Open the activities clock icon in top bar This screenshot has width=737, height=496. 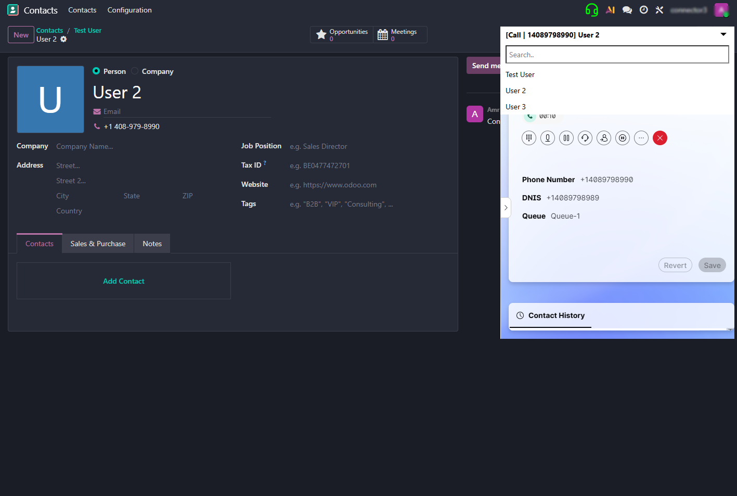[643, 9]
